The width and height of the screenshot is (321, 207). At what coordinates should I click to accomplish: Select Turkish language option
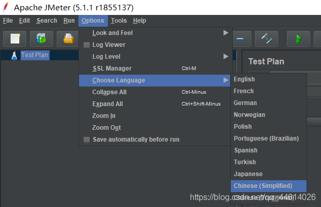pos(268,162)
